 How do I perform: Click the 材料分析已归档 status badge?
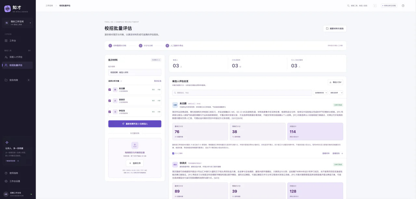click(389, 6)
